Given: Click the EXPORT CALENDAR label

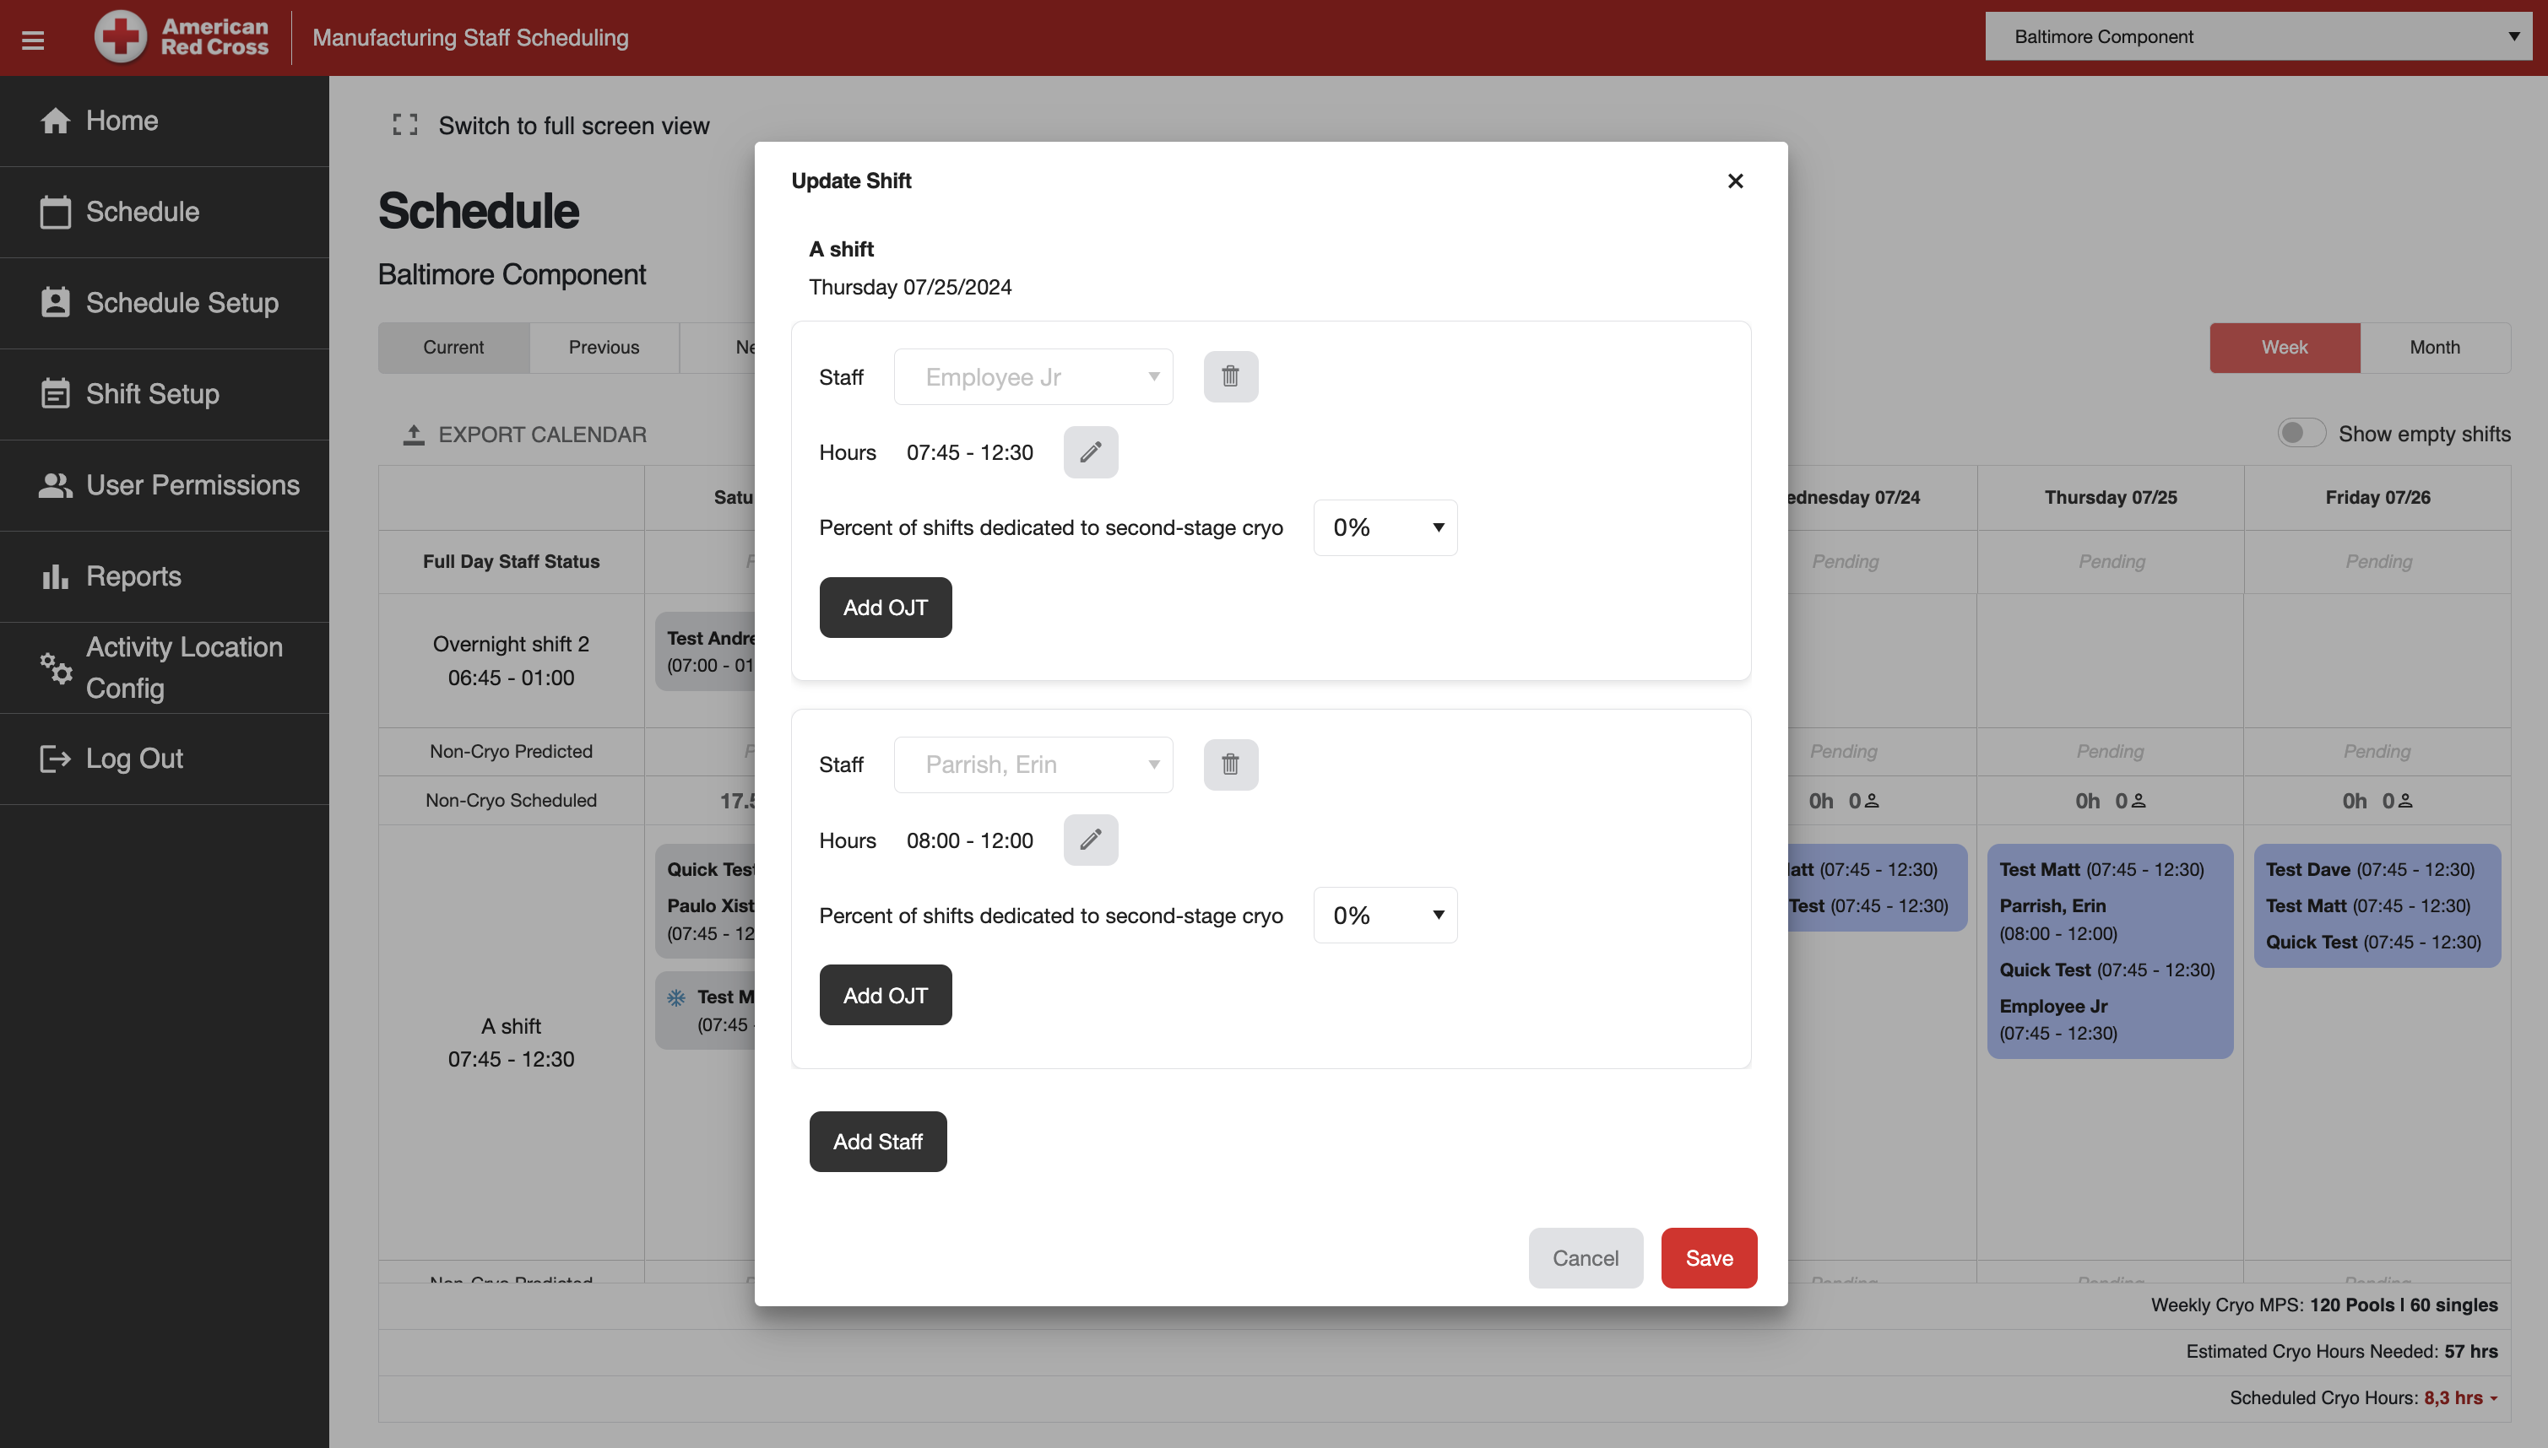Looking at the screenshot, I should coord(542,435).
